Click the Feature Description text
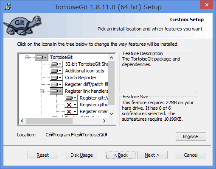This screenshot has width=216, height=169. tap(151, 61)
